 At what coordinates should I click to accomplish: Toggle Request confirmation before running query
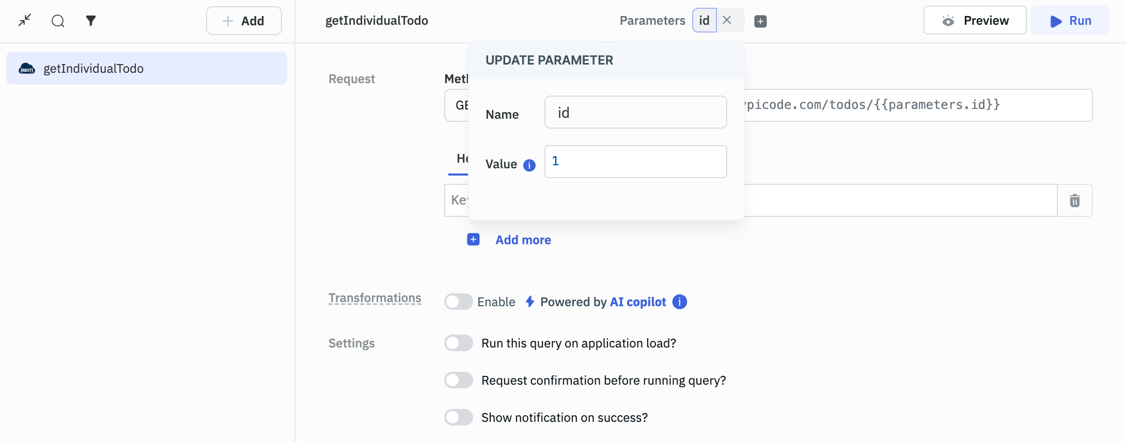pos(458,380)
